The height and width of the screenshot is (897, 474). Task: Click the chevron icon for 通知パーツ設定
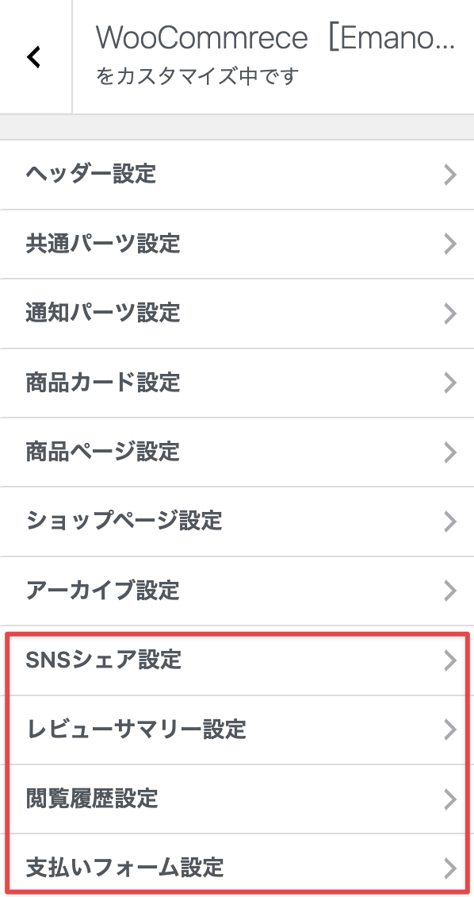point(450,314)
